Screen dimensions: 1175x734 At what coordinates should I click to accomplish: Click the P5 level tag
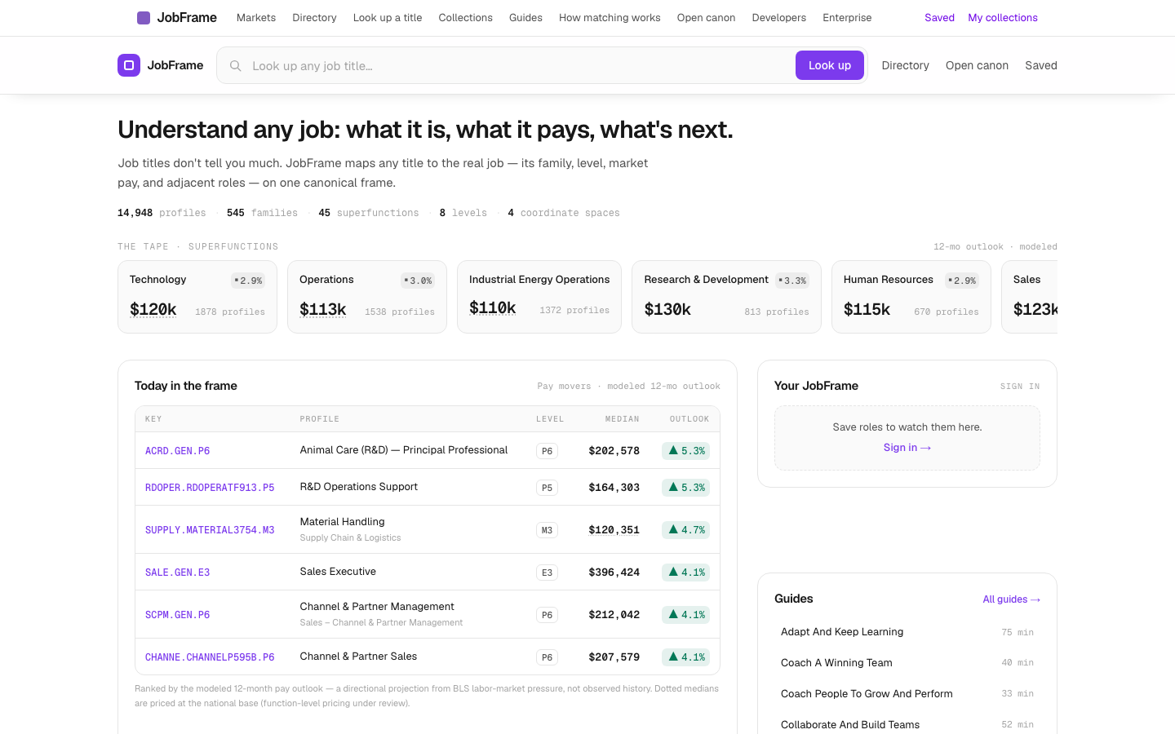point(547,488)
